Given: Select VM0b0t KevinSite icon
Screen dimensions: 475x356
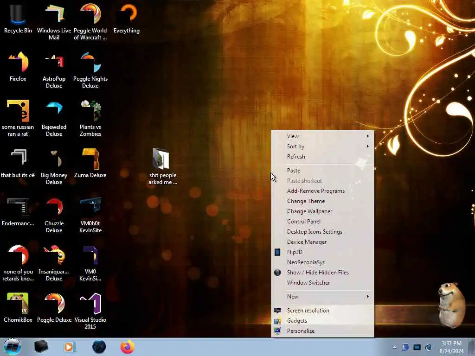Looking at the screenshot, I should coord(90,215).
